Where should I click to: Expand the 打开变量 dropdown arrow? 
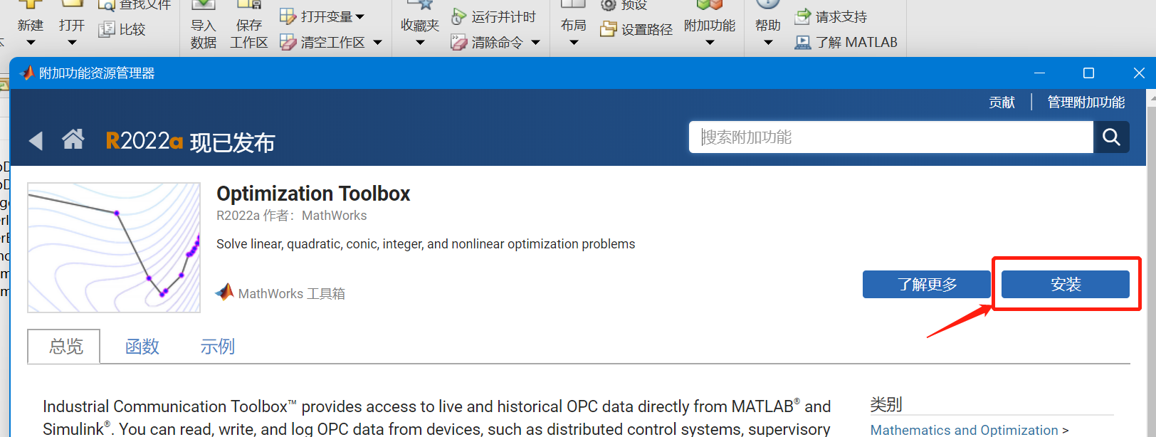coord(359,16)
